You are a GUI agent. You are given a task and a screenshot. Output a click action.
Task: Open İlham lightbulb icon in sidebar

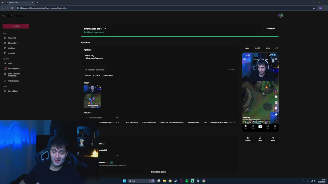pyautogui.click(x=5, y=63)
